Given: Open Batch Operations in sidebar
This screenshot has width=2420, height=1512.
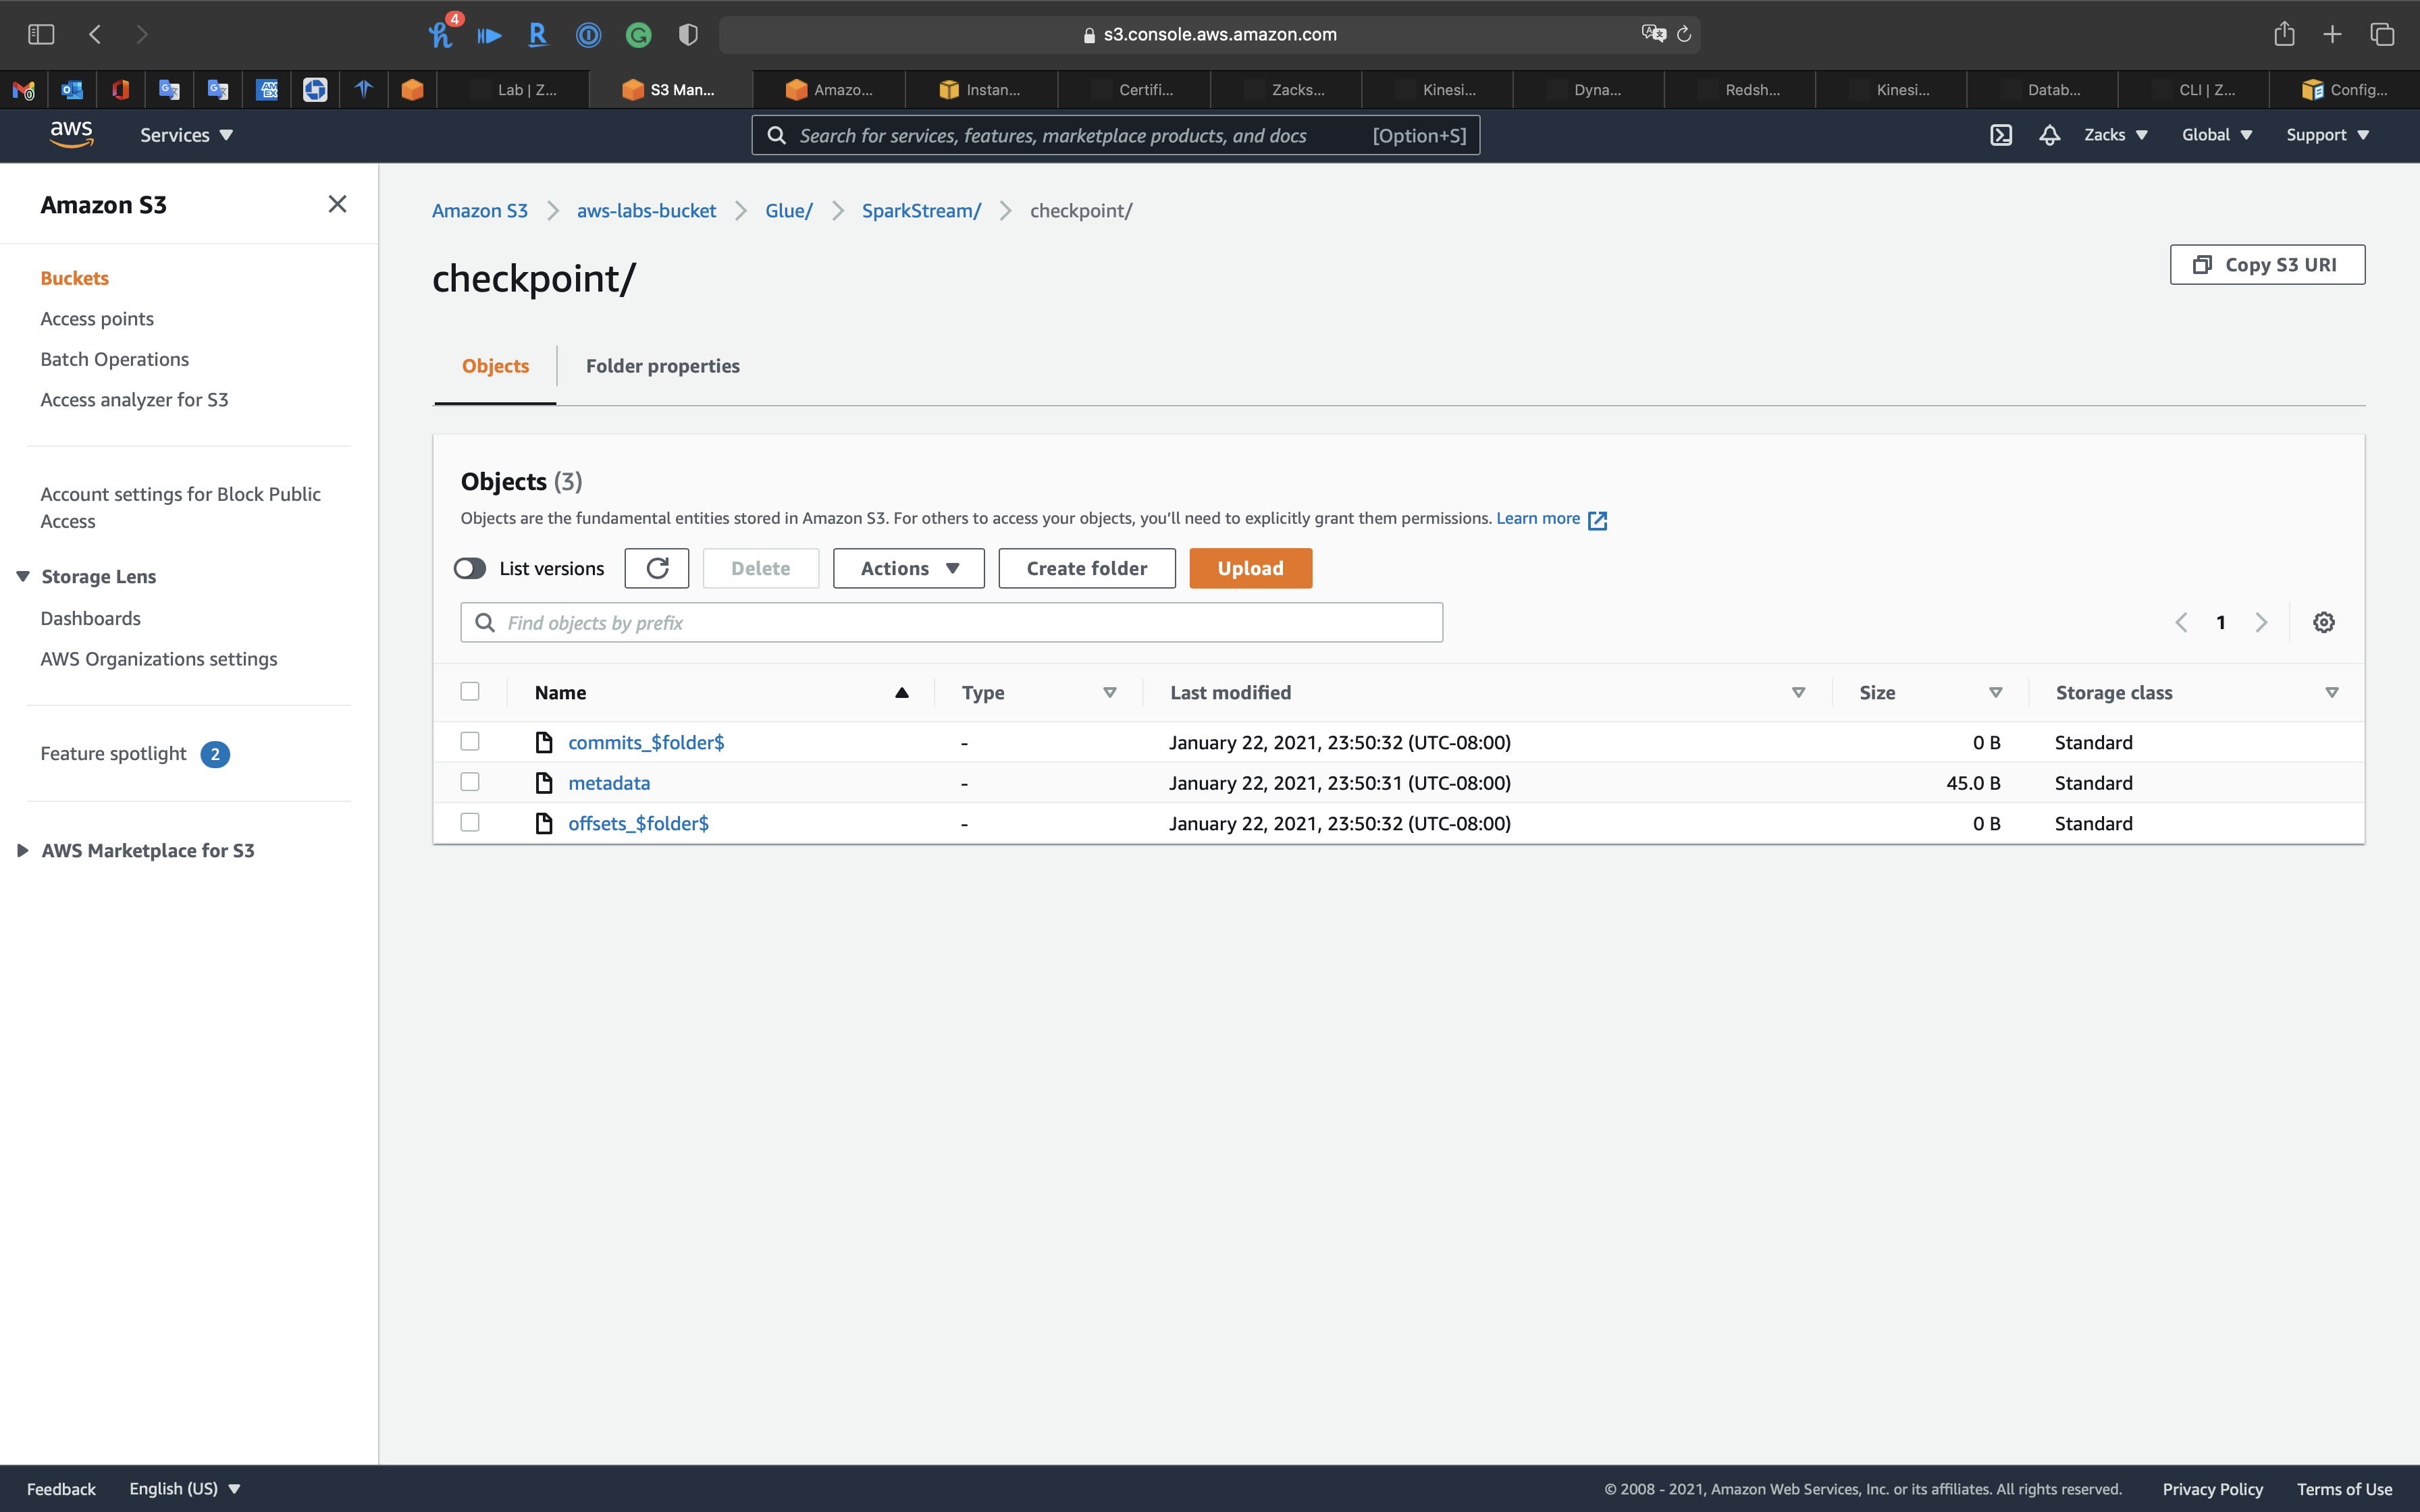Looking at the screenshot, I should (114, 359).
